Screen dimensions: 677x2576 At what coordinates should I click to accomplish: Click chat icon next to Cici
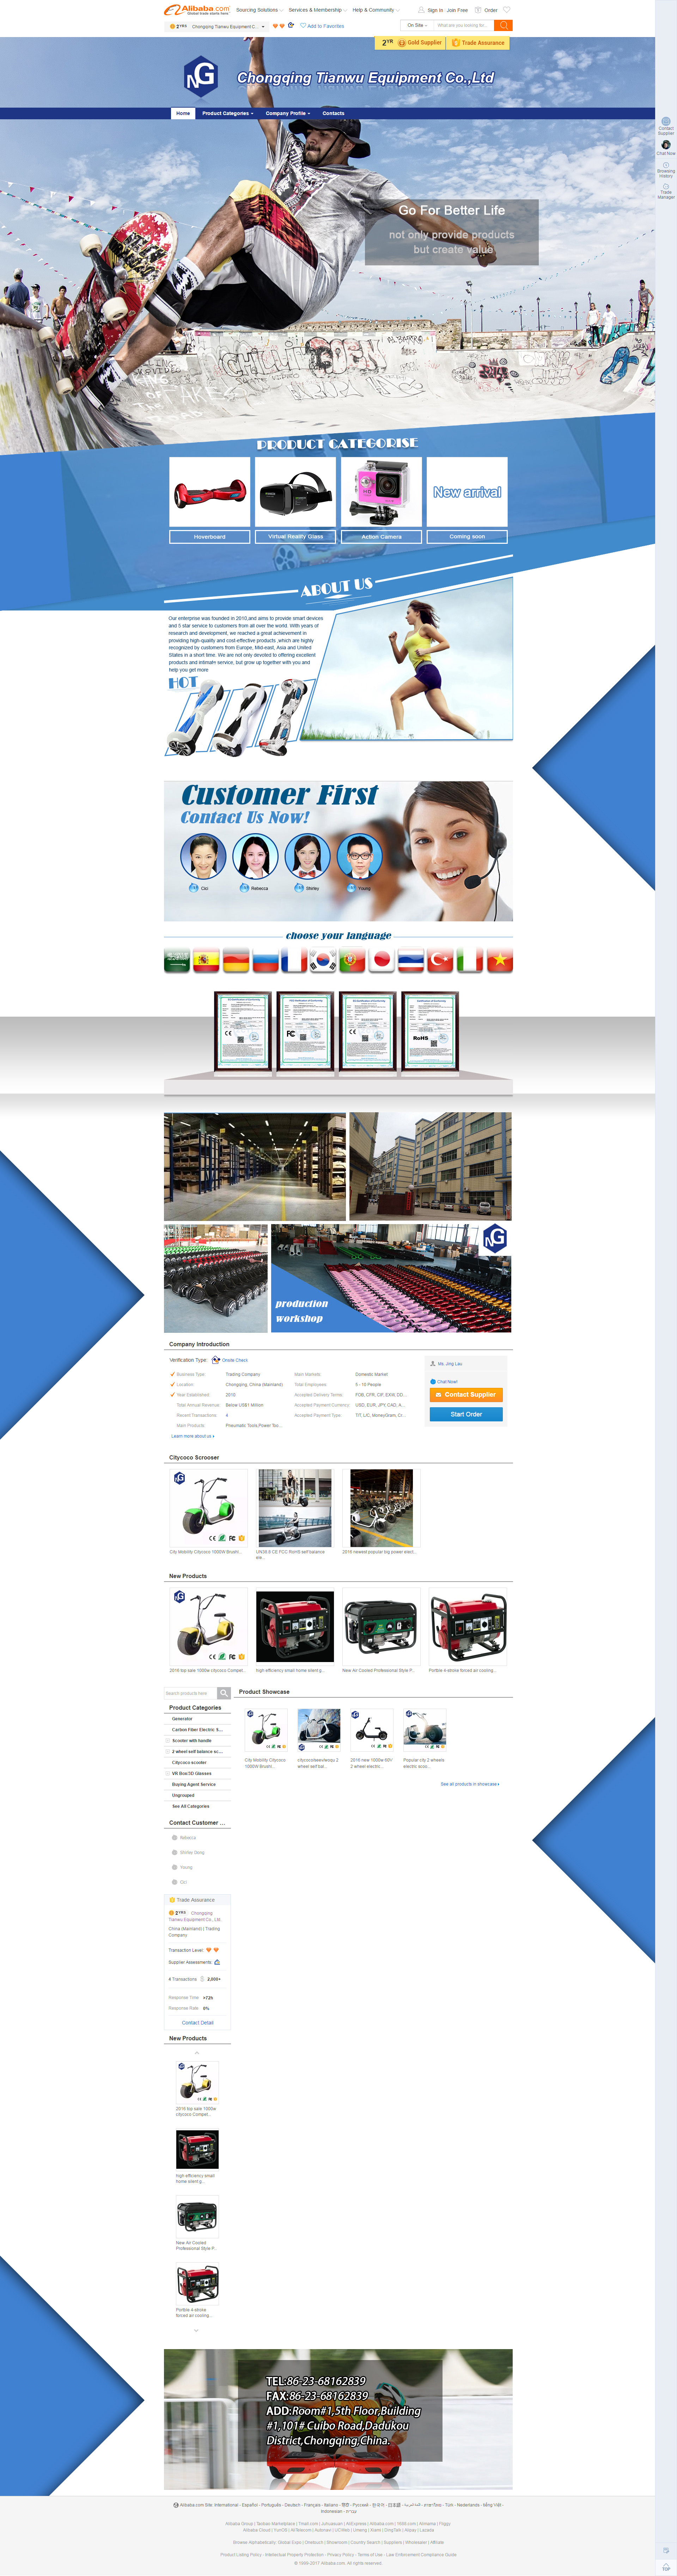coord(193,888)
